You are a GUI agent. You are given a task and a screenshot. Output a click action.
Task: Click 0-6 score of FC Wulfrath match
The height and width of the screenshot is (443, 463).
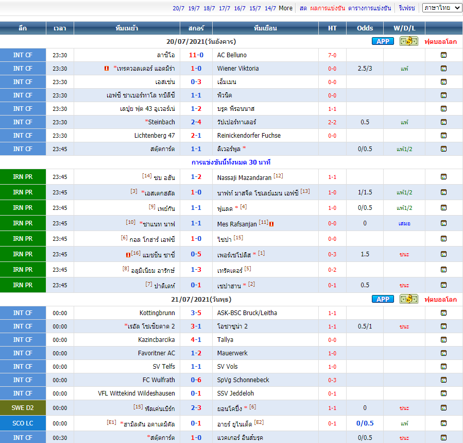tap(196, 380)
